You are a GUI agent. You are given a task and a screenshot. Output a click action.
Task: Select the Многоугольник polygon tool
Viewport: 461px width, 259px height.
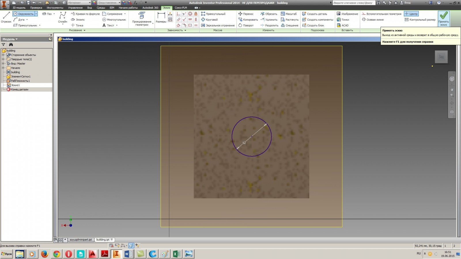pyautogui.click(x=114, y=20)
